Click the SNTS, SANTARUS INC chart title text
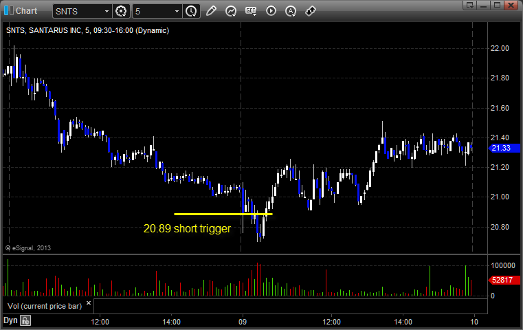Image resolution: width=523 pixels, height=330 pixels. [x=87, y=30]
